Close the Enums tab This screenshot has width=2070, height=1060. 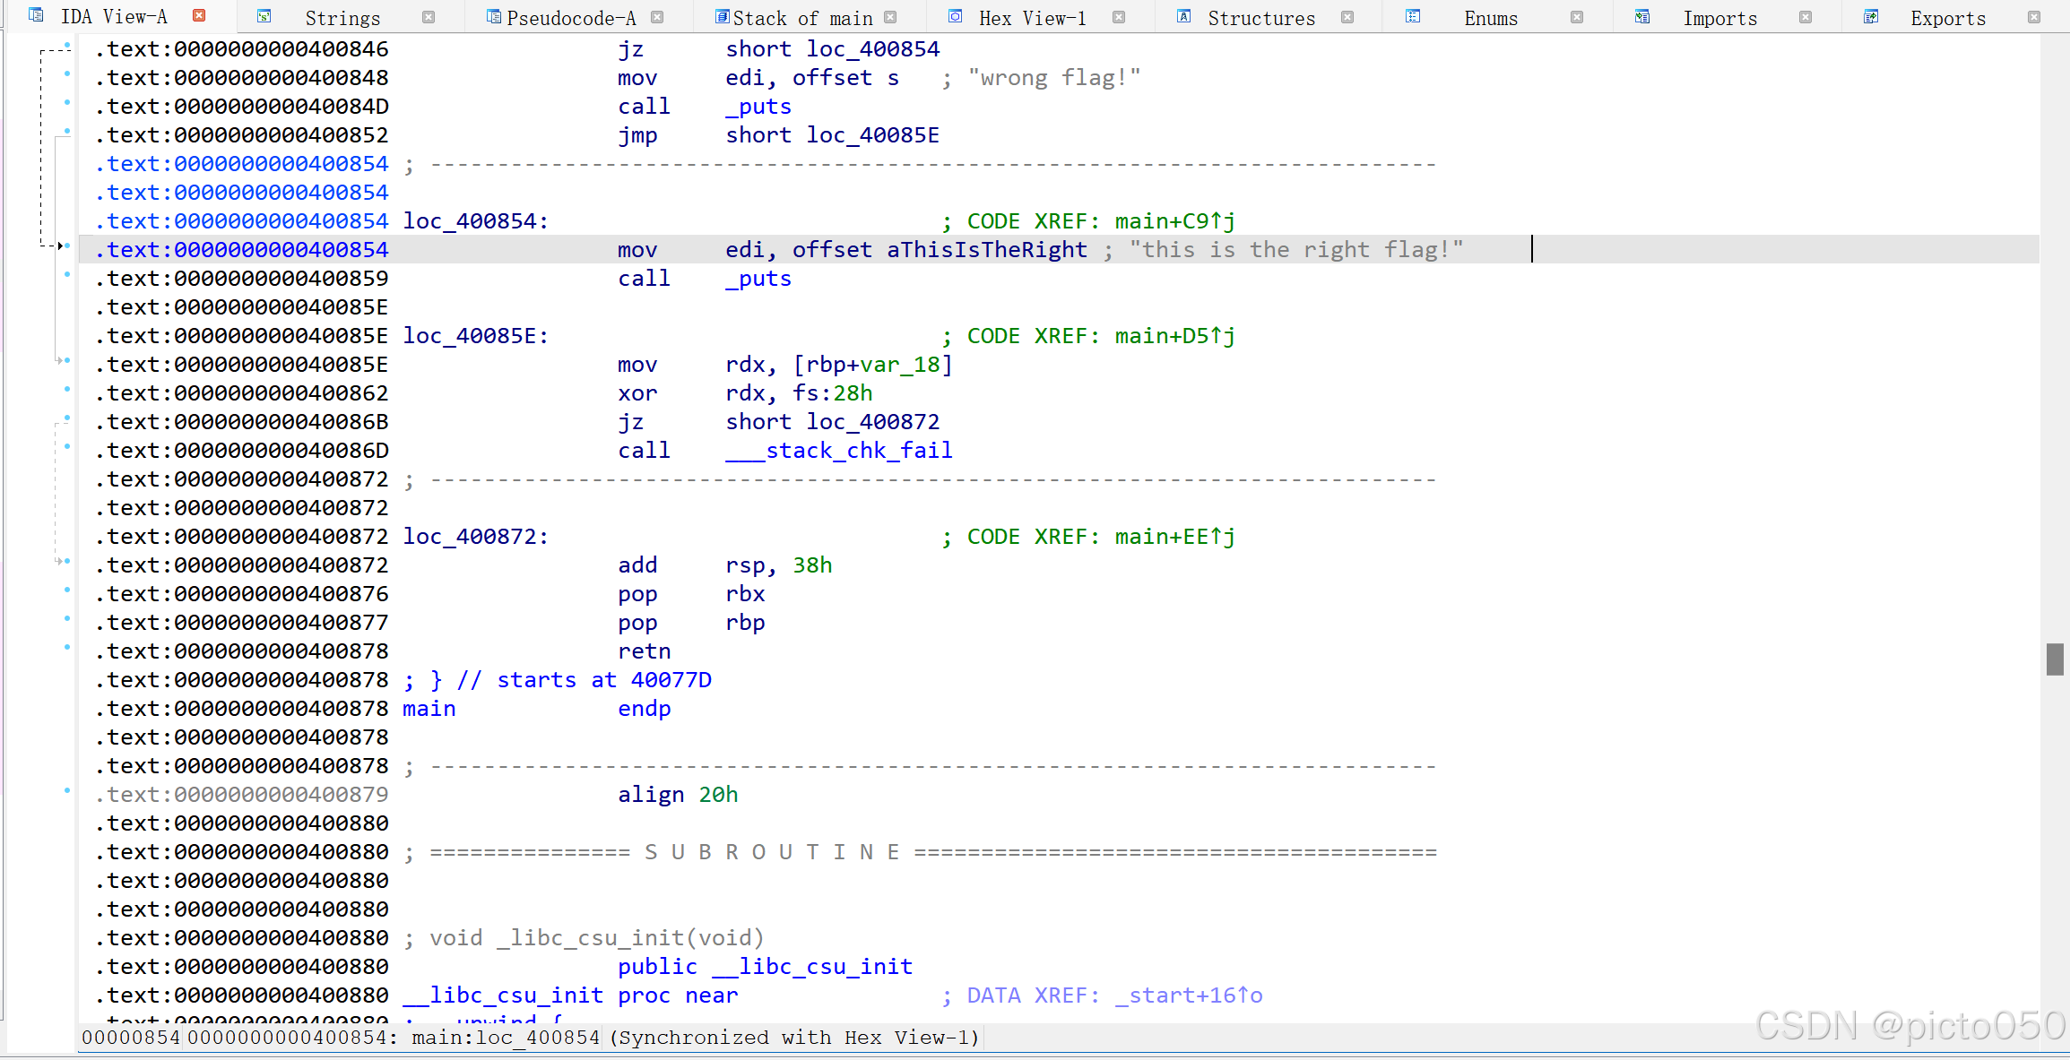[1577, 16]
